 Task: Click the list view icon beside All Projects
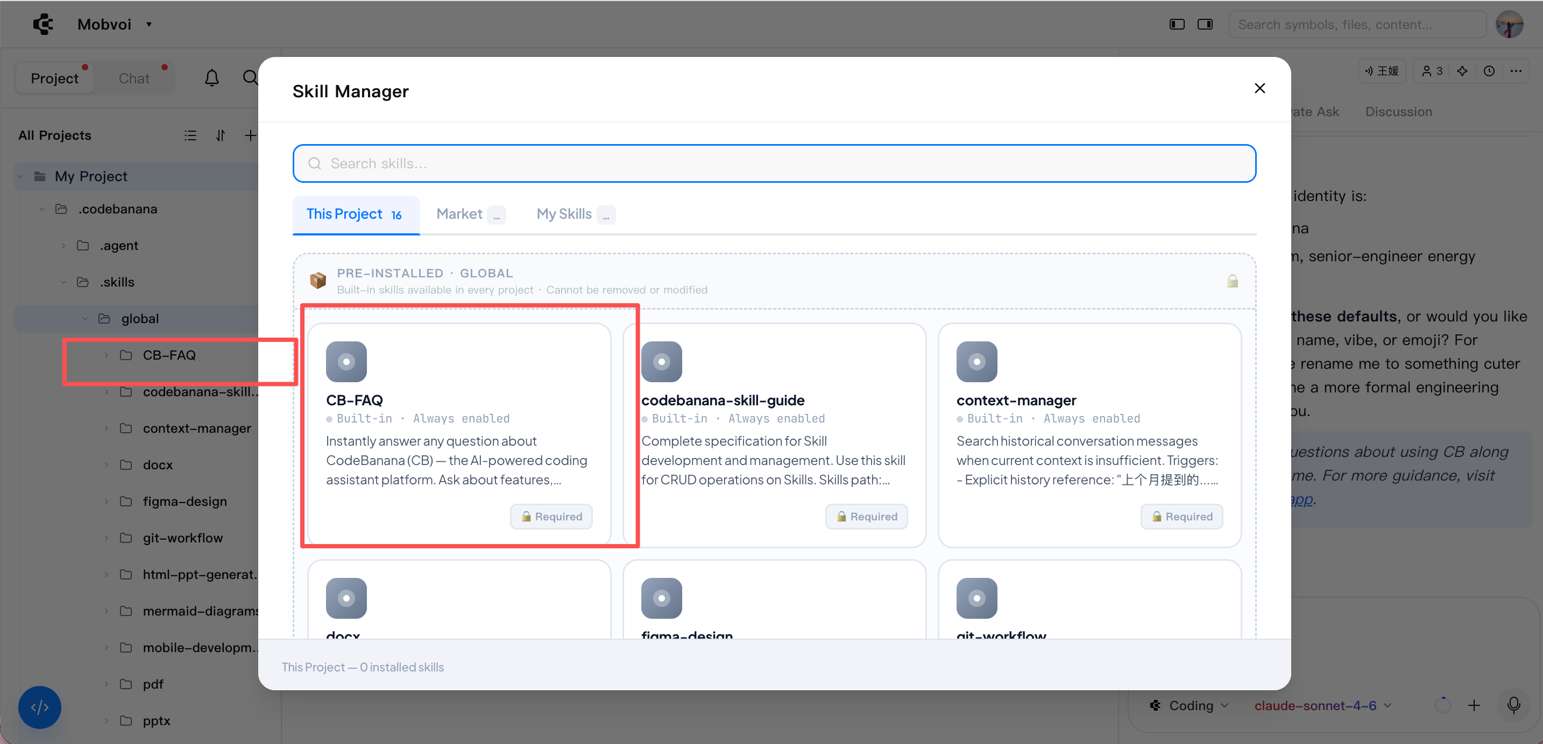190,136
